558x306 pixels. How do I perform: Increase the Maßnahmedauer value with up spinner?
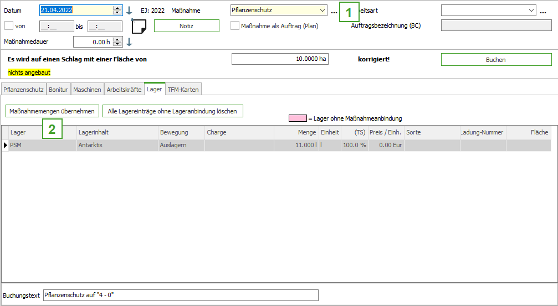[x=117, y=39]
